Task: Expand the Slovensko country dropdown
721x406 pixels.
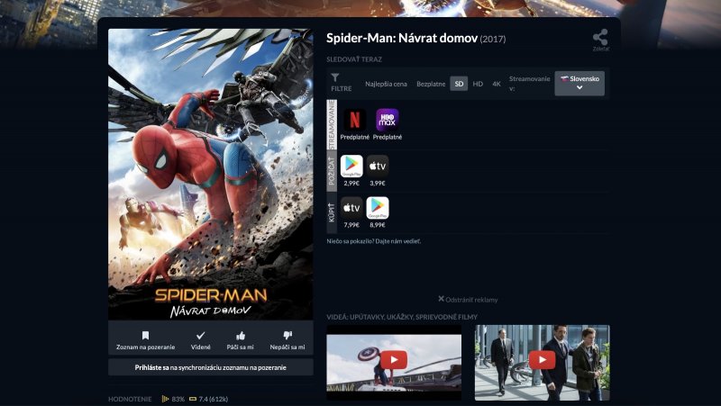Action: 580,83
